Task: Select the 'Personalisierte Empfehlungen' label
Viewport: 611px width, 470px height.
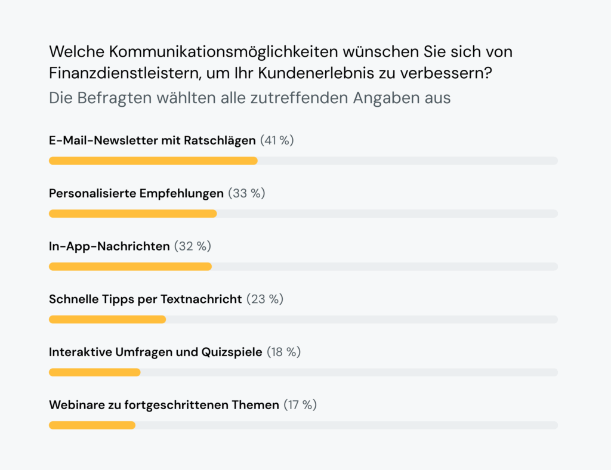Action: point(136,193)
